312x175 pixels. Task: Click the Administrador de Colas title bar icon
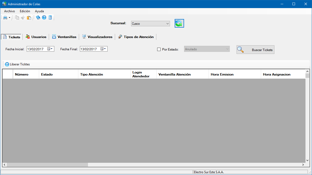[4, 4]
